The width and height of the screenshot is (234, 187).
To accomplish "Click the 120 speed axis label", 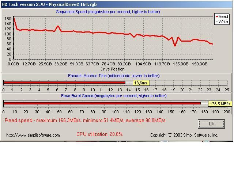I will click(8, 29).
